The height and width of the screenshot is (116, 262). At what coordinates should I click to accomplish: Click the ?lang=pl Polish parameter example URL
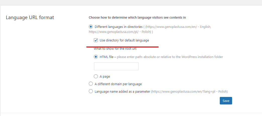coord(189,92)
